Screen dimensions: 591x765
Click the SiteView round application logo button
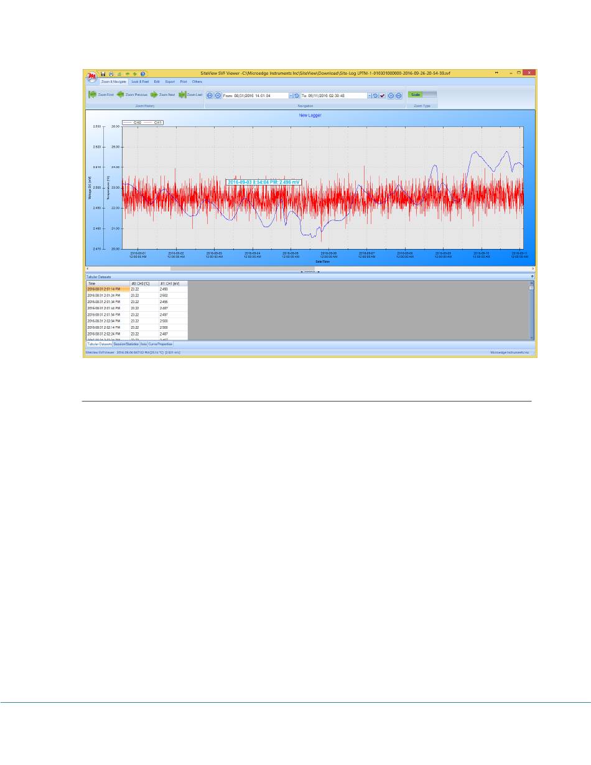tap(92, 75)
